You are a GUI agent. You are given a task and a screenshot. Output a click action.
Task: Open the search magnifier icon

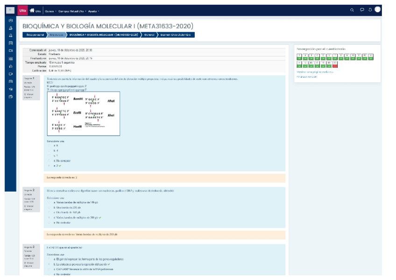click(x=352, y=10)
